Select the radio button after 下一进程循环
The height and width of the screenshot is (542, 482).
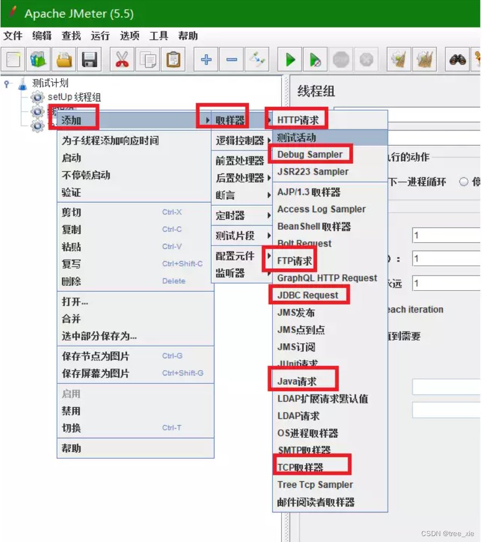tap(464, 182)
